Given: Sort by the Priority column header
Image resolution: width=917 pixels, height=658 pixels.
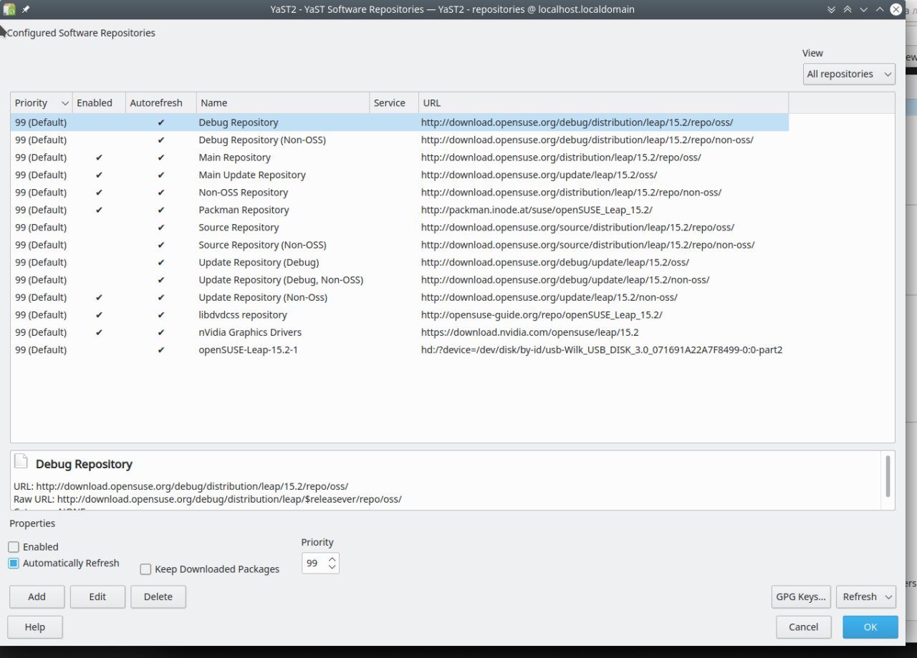Looking at the screenshot, I should pos(42,102).
